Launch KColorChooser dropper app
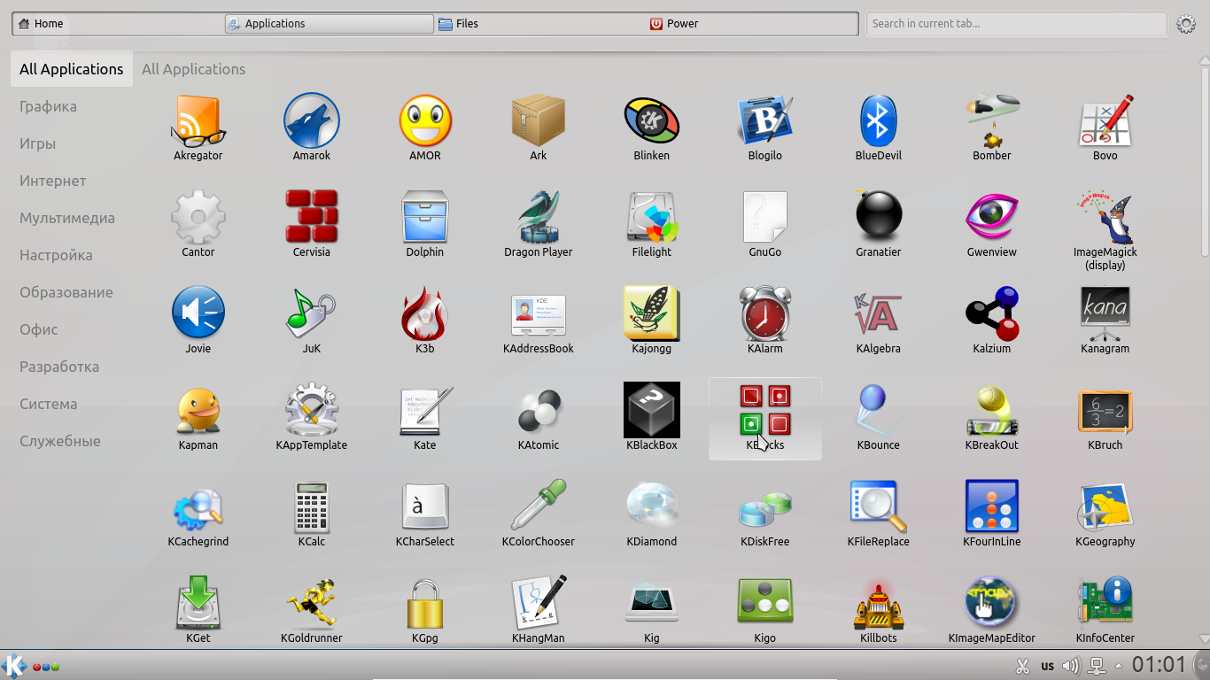Viewport: 1210px width, 680px height. (539, 514)
